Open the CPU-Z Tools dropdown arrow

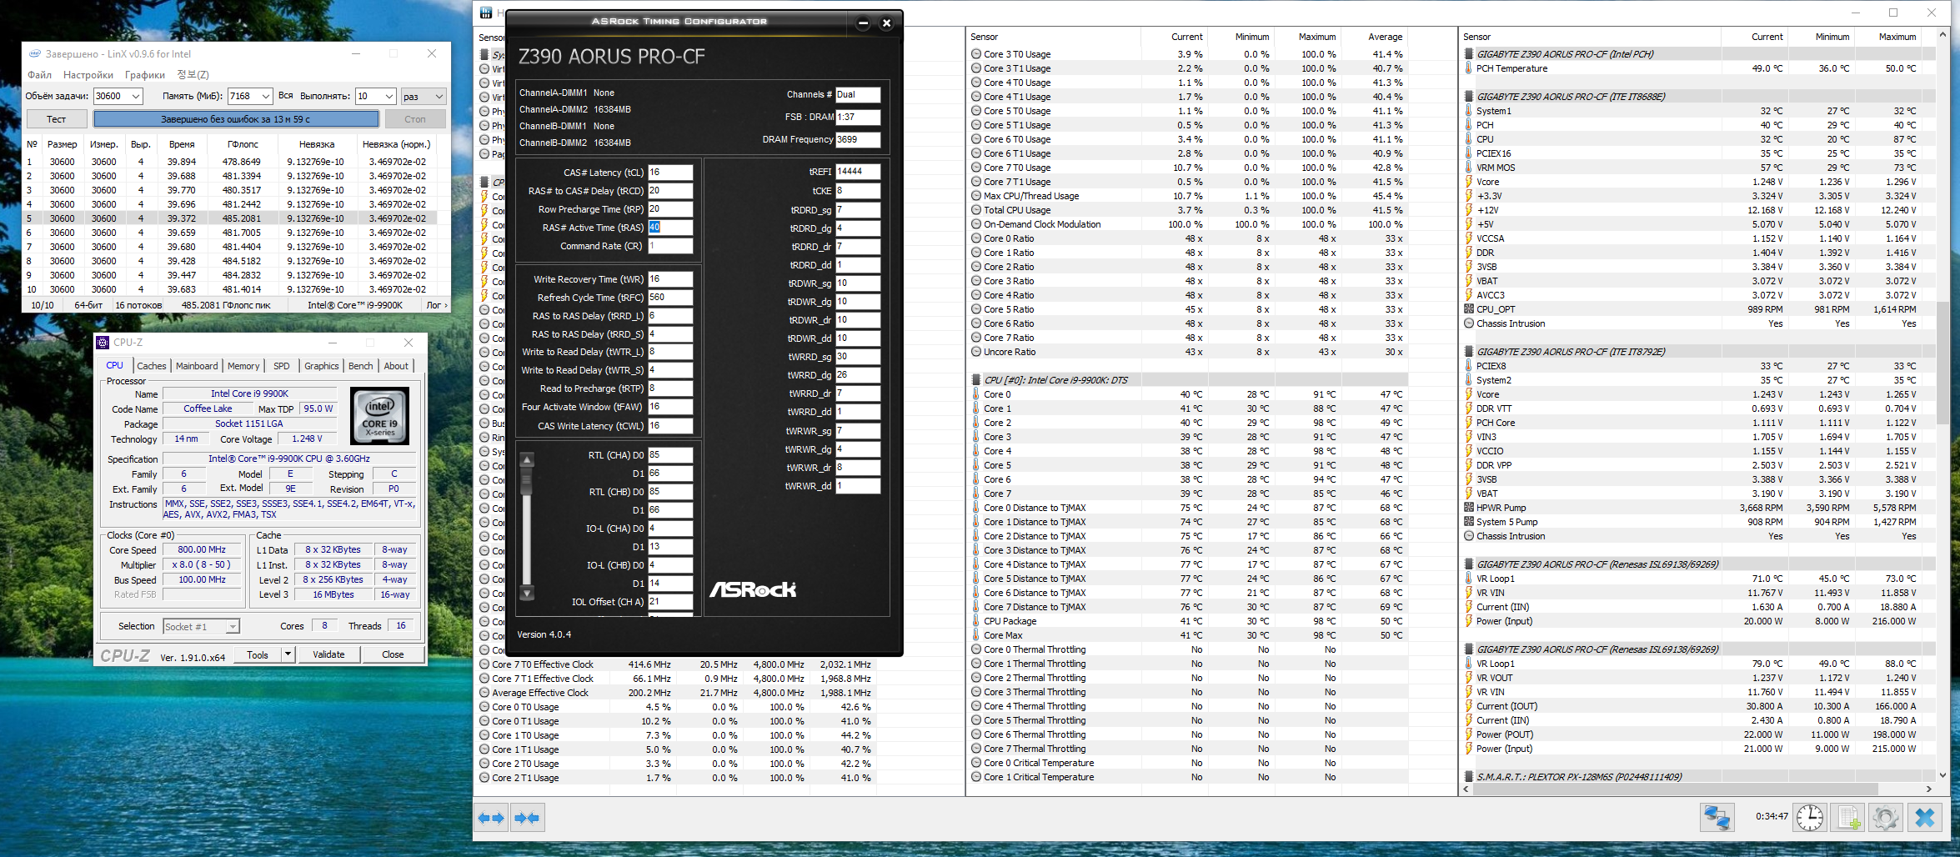(x=288, y=654)
